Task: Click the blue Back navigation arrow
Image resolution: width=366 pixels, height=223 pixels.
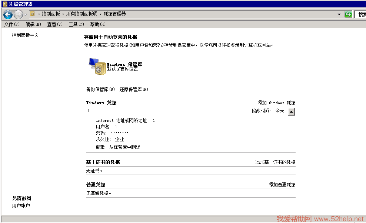Action: (x=8, y=14)
